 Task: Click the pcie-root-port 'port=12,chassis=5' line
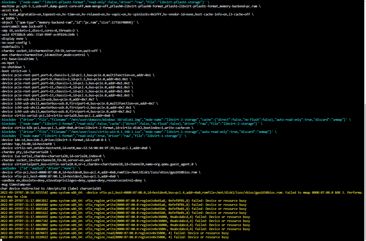67,91
